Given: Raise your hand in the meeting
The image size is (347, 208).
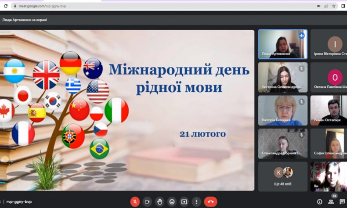Looking at the screenshot, I should (159, 202).
